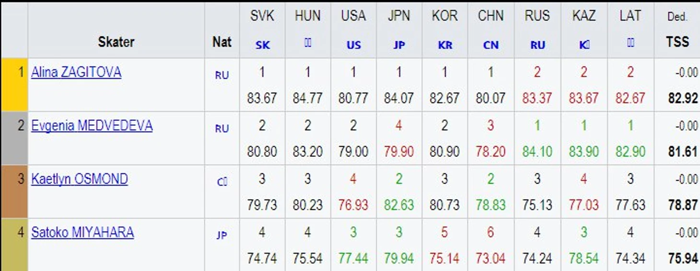
Task: Click Zagitova's total score 82.92
Action: (683, 99)
